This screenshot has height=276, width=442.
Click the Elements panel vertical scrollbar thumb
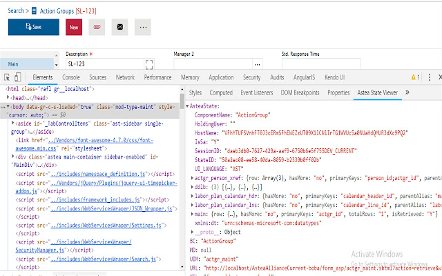(182, 101)
